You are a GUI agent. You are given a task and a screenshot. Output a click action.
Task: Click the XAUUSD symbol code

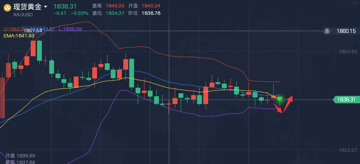click(23, 15)
